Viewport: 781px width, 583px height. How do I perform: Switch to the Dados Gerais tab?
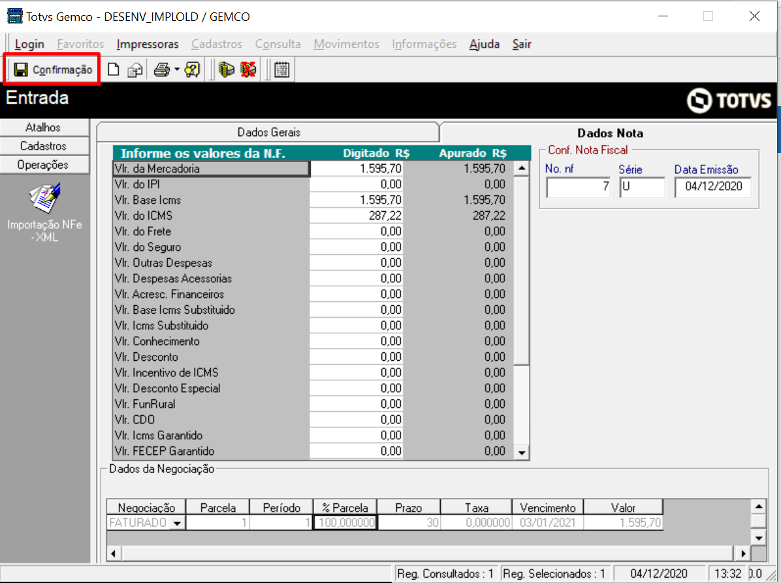[268, 132]
